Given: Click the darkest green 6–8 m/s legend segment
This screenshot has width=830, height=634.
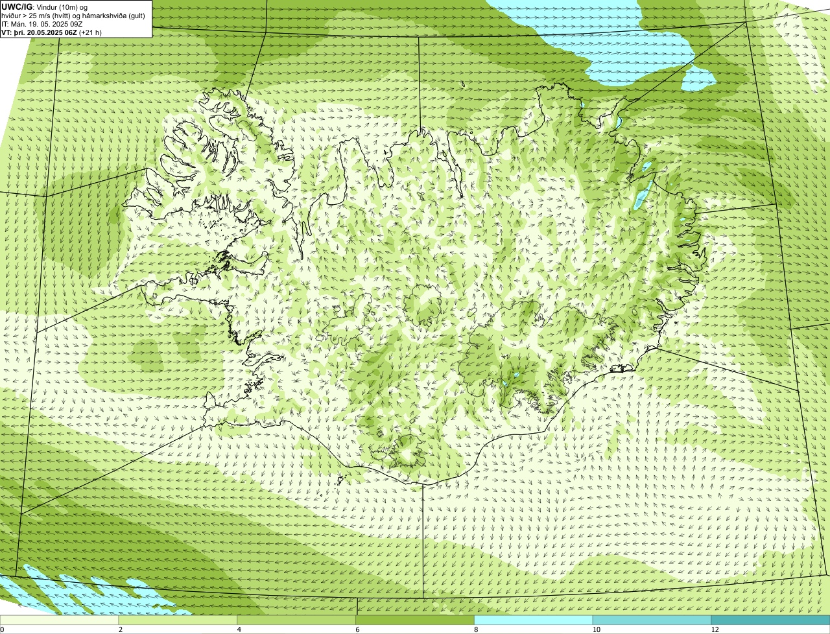Looking at the screenshot, I should [415, 620].
